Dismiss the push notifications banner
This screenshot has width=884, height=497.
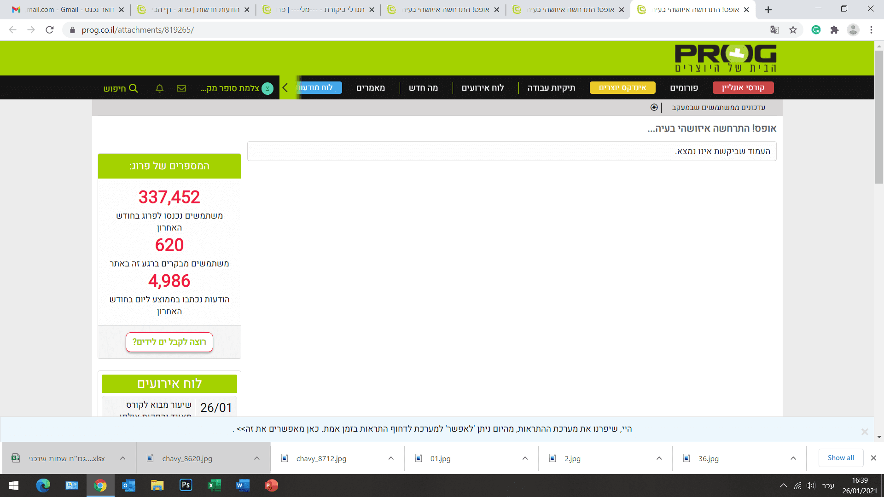coord(864,432)
